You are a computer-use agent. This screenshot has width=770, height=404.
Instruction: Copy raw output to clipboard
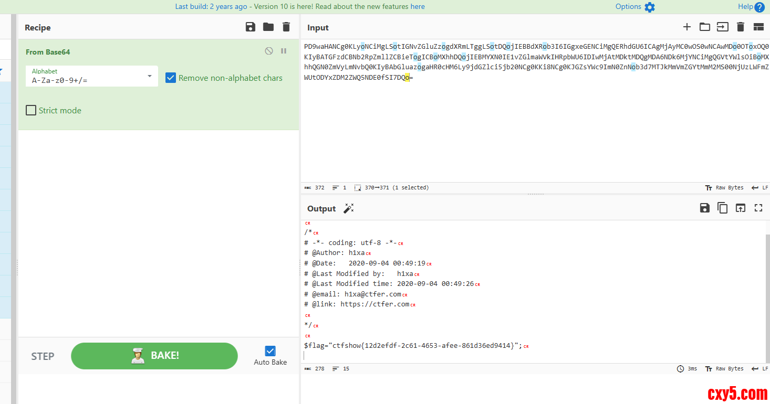(723, 208)
